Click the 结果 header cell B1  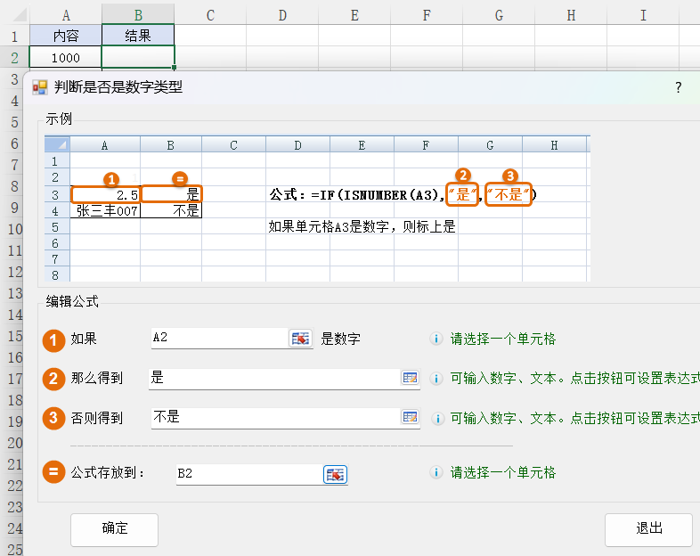[x=138, y=37]
